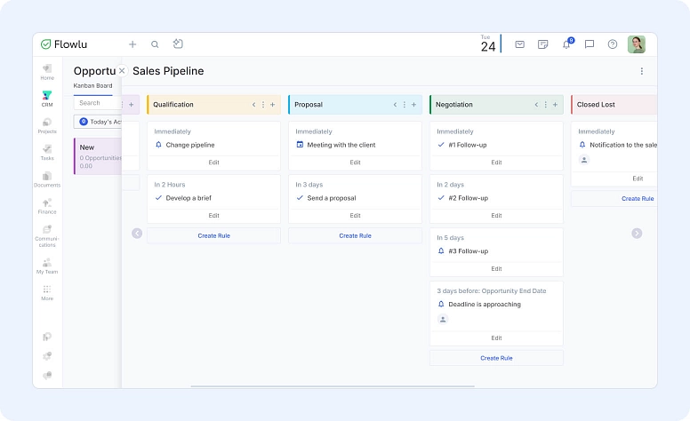Open Sales Pipeline three-dot options menu
The height and width of the screenshot is (421, 690).
642,71
